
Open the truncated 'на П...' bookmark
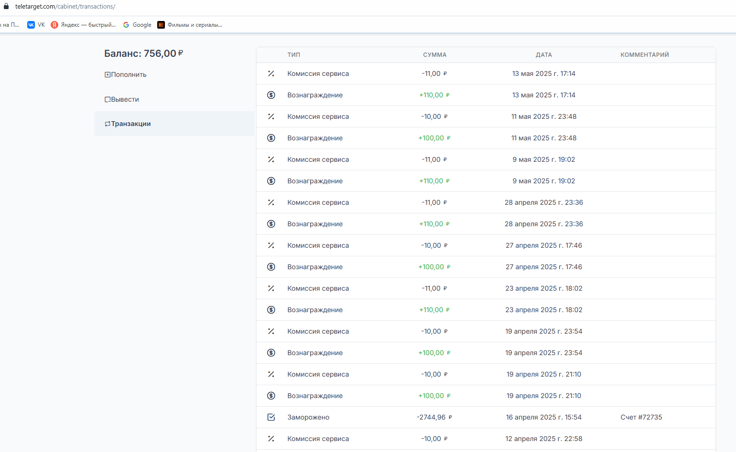pos(10,25)
